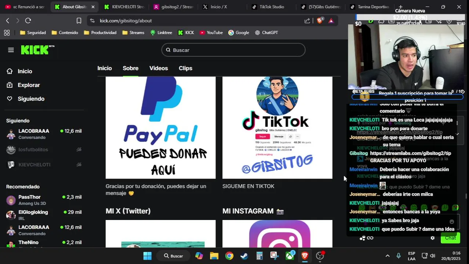The width and height of the screenshot is (469, 264).
Task: Open the ChatGPT bookmark
Action: click(266, 33)
